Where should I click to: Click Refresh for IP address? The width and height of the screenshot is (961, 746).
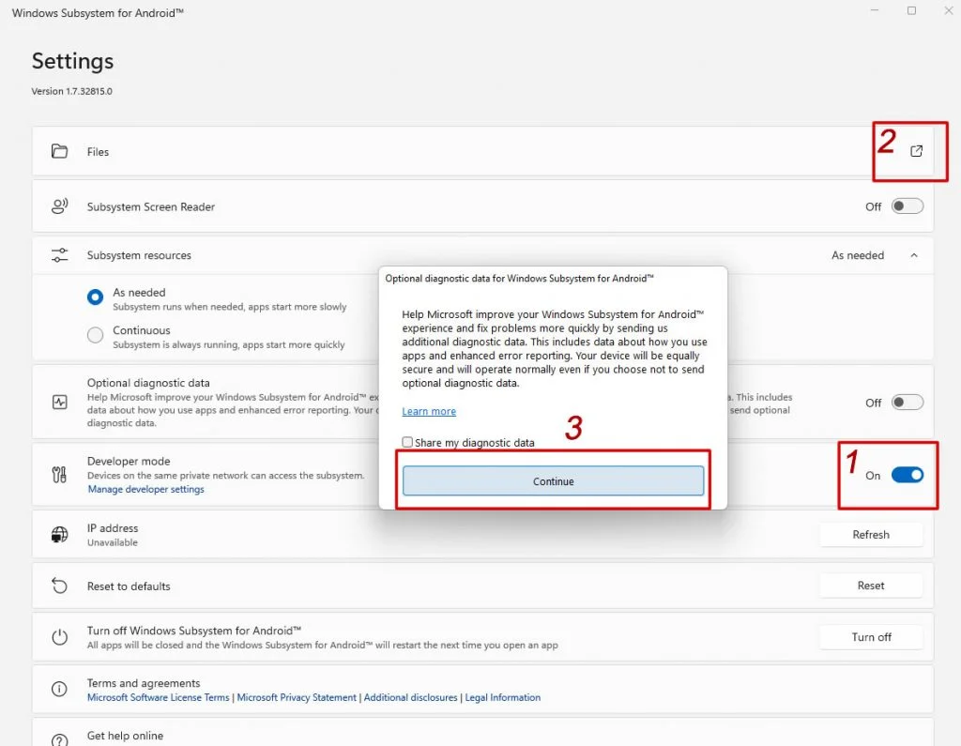(871, 535)
